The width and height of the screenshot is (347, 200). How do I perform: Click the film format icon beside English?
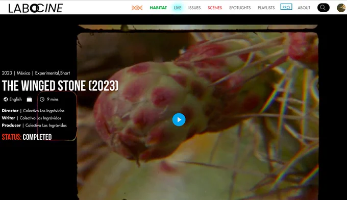click(29, 99)
